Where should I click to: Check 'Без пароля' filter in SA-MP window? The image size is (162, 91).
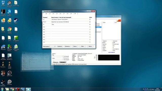tap(64, 60)
